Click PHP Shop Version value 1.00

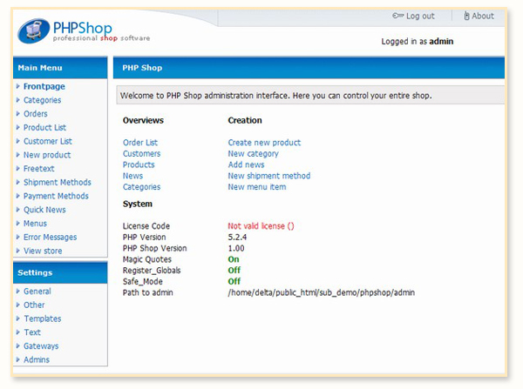click(236, 248)
